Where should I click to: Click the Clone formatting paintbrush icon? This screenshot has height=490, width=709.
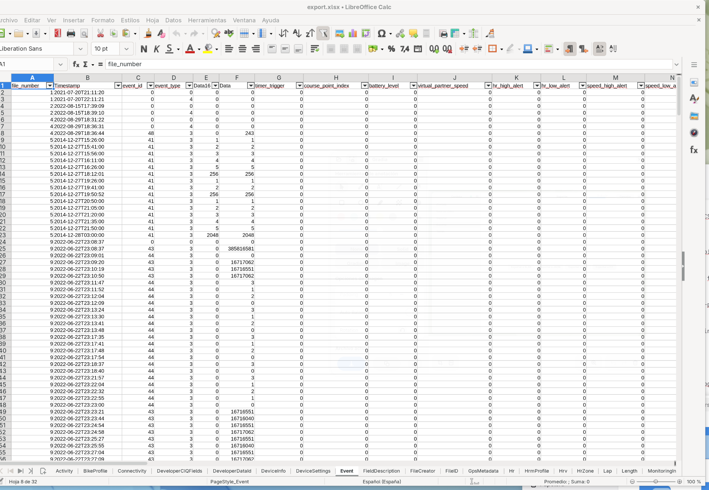(148, 33)
